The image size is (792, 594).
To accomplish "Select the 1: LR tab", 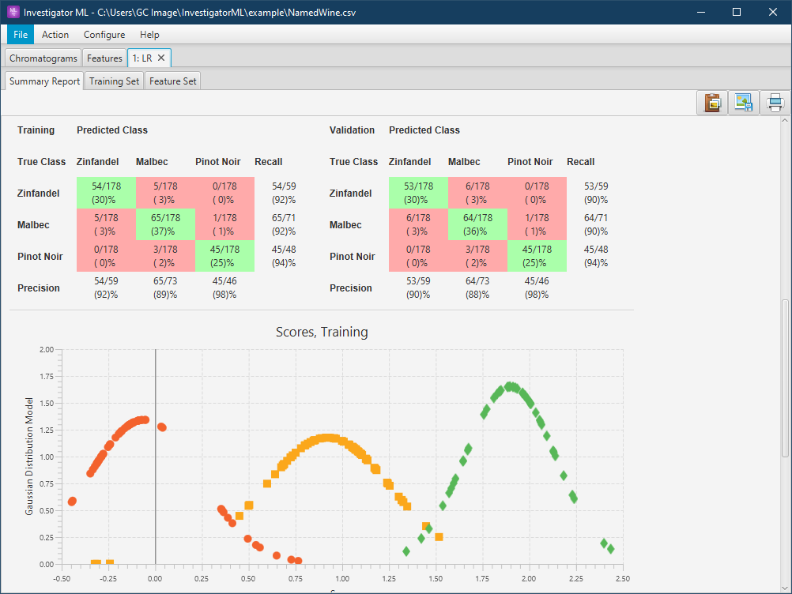I will (x=142, y=58).
